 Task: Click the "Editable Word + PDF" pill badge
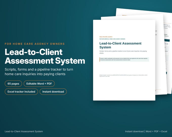point(39,84)
